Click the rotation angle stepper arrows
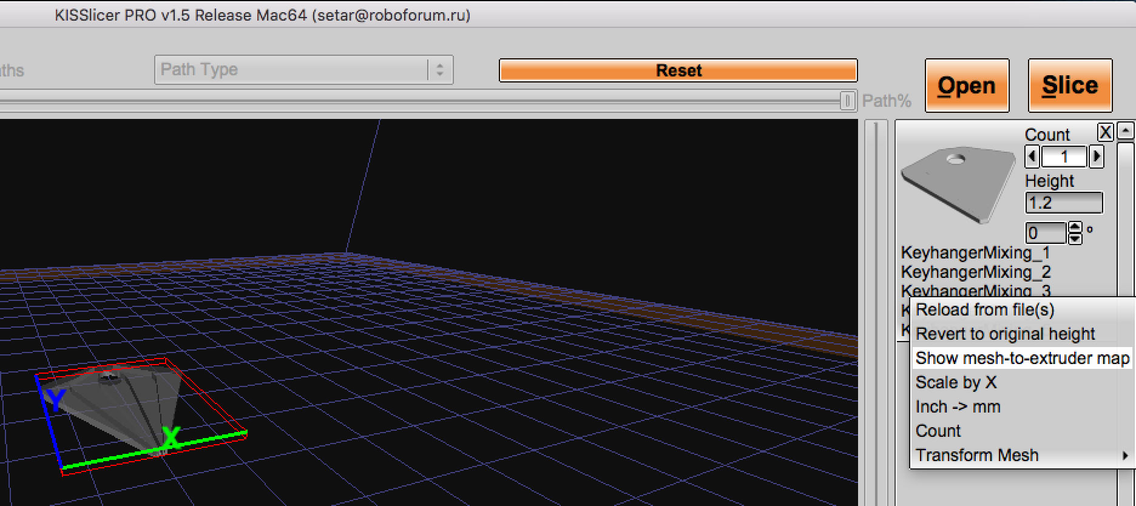 pyautogui.click(x=1075, y=233)
